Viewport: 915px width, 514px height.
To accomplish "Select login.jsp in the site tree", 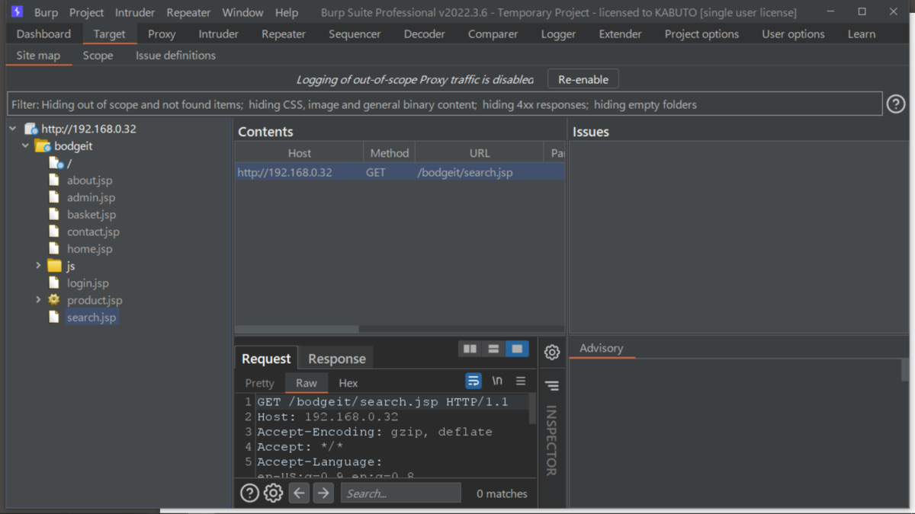I will pyautogui.click(x=88, y=283).
